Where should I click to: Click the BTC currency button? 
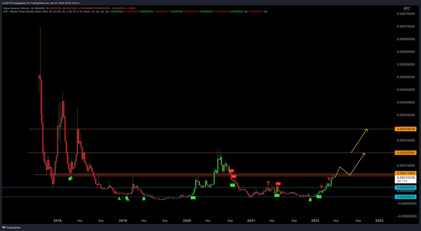407,8
